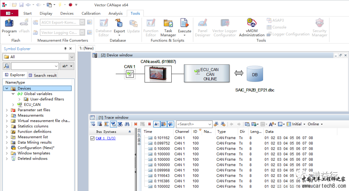
Task: Click the red record icon in title bar
Action: click(x=70, y=5)
